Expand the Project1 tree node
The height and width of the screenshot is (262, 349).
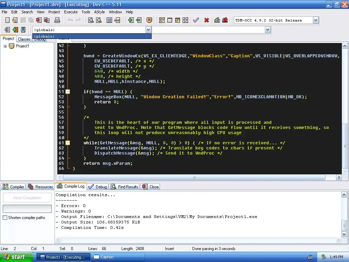click(5, 46)
